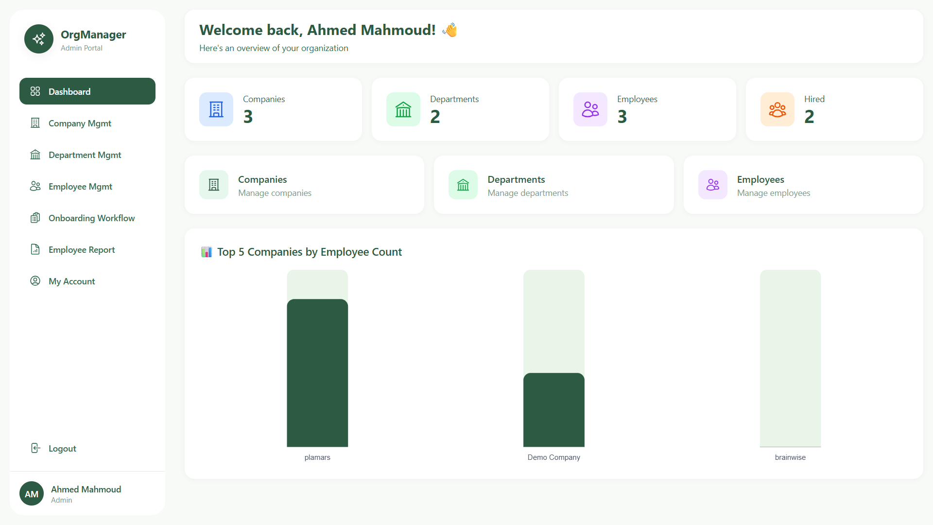
Task: Click the Hired stat card icon
Action: point(777,109)
